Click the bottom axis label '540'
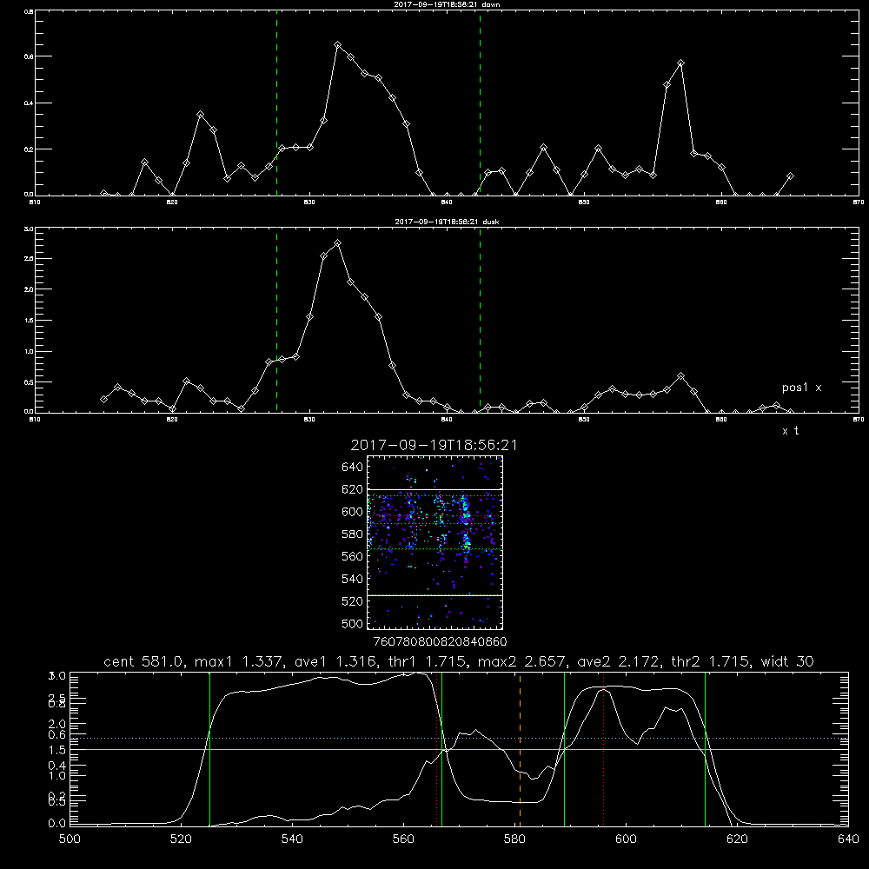 [292, 839]
